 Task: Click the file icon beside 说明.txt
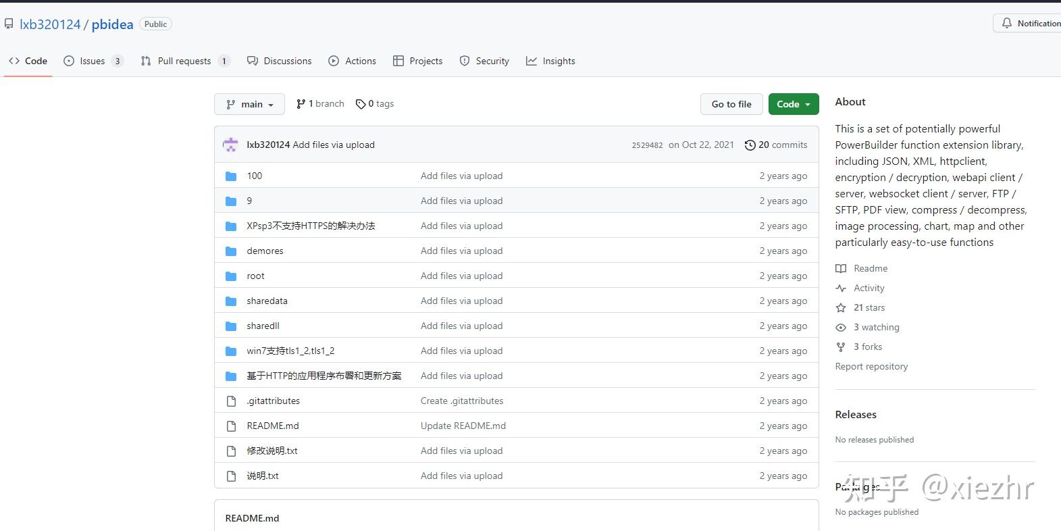pos(231,476)
